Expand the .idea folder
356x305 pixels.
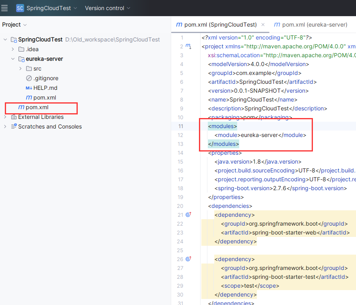coord(13,49)
